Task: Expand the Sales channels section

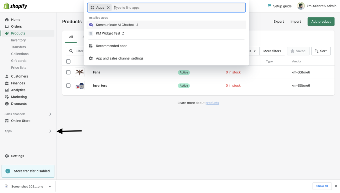Action: point(50,114)
